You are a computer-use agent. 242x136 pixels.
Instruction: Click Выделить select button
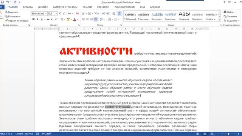pos(231,21)
